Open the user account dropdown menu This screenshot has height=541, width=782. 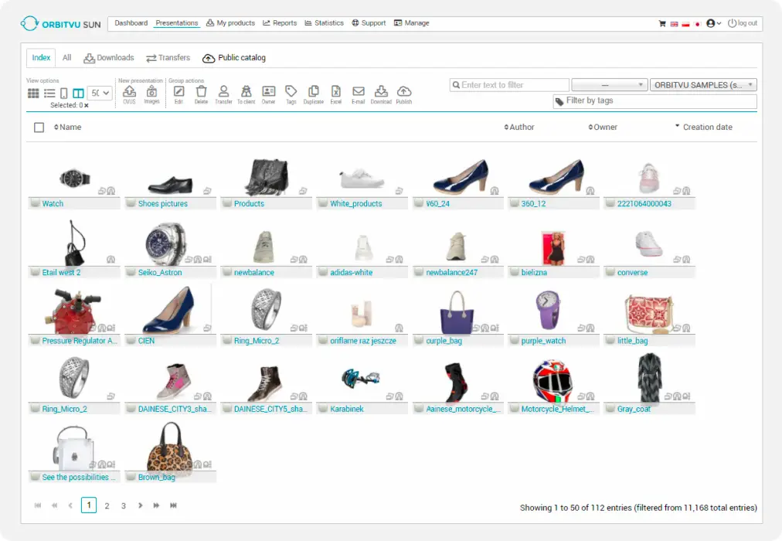pyautogui.click(x=713, y=23)
